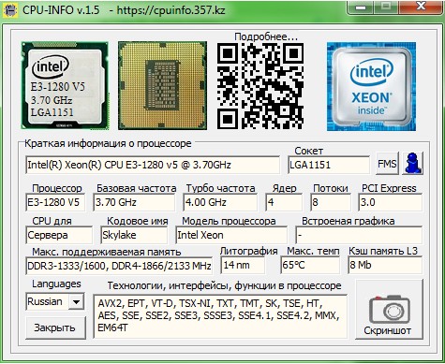Click the technologies list text box
Image resolution: width=445 pixels, height=364 pixels.
[x=220, y=316]
